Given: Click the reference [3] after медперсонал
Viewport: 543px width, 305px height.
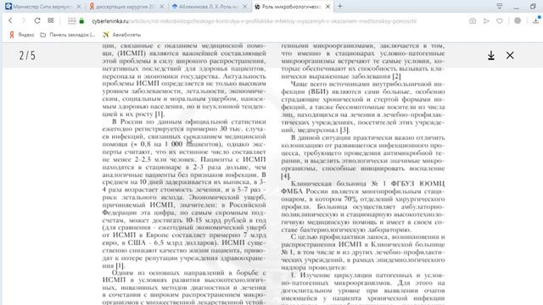Looking at the screenshot, I should (344, 130).
